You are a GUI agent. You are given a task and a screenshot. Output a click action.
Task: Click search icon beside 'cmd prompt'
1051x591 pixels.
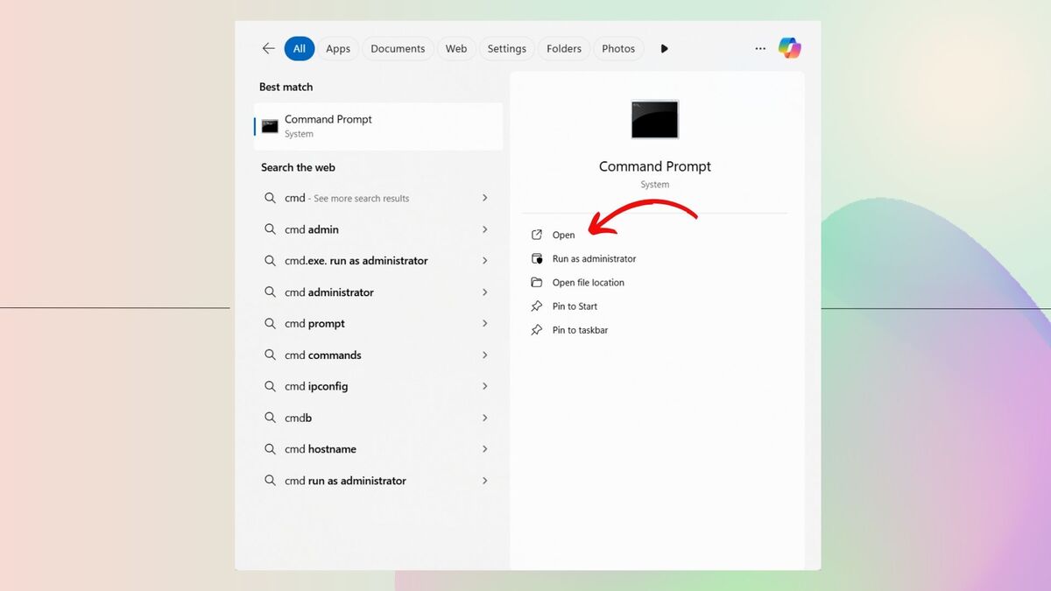pyautogui.click(x=270, y=323)
